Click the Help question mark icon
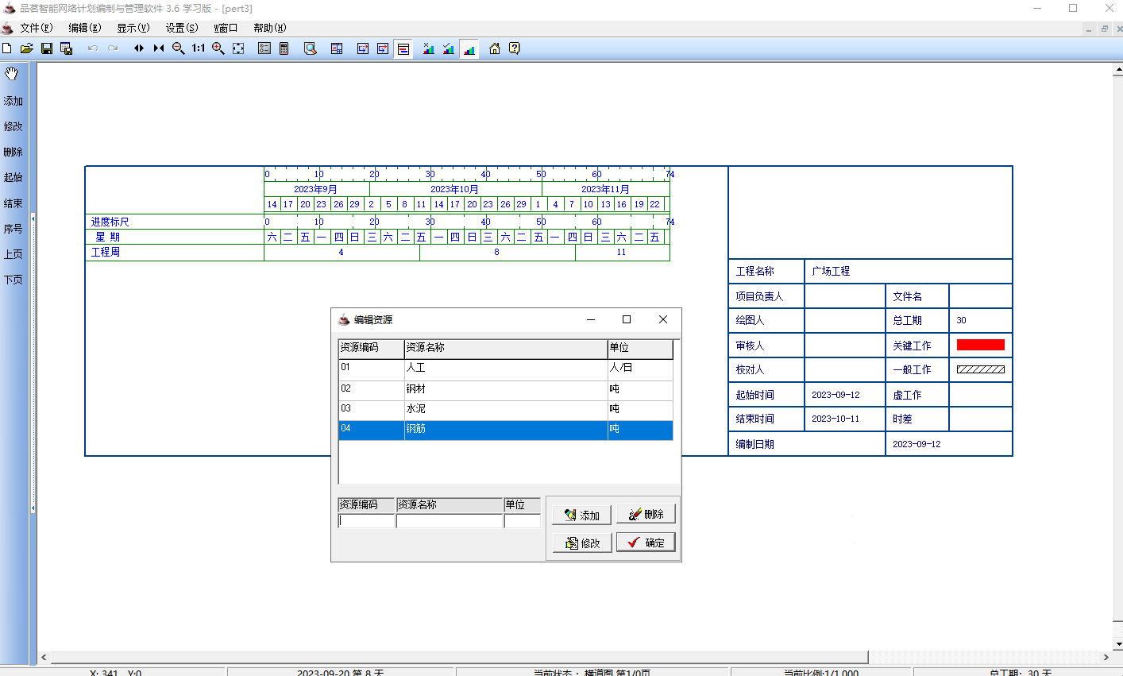The image size is (1123, 676). [515, 48]
